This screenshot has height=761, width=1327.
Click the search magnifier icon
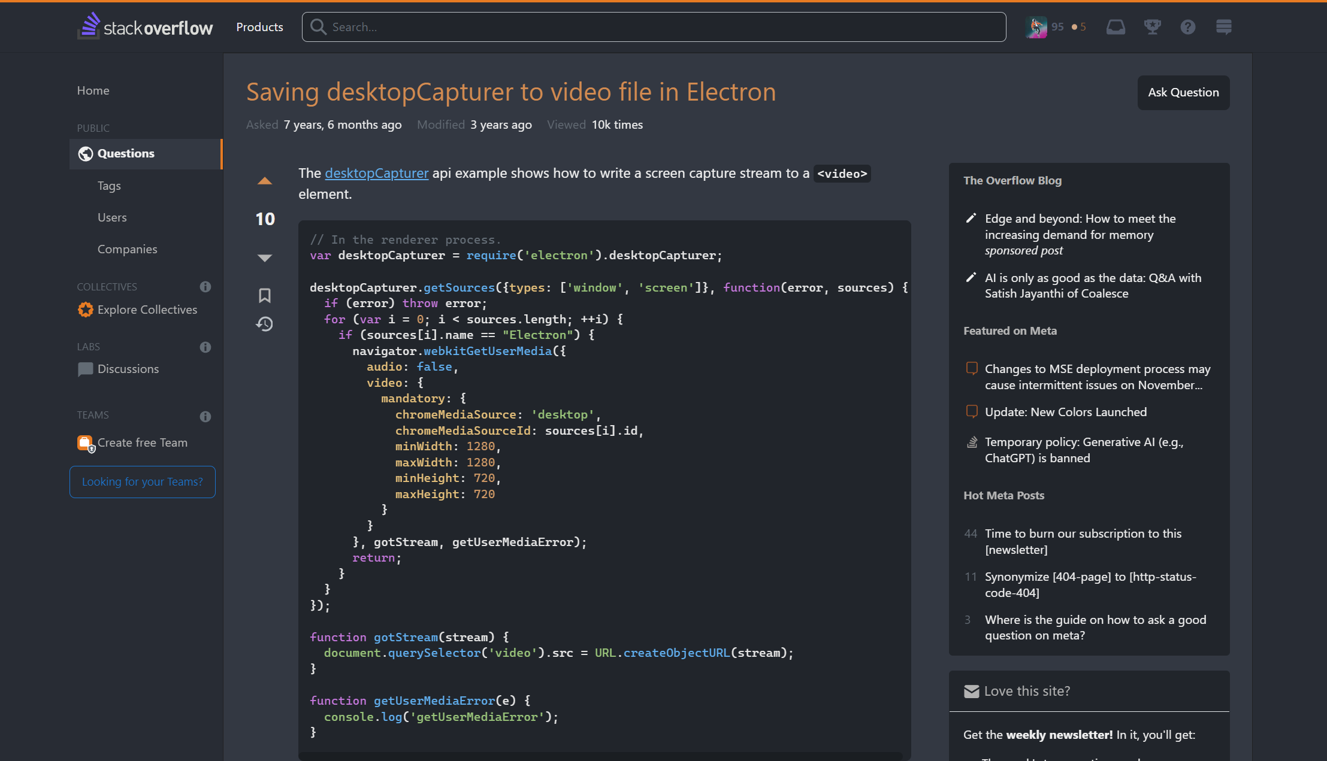[x=318, y=26]
